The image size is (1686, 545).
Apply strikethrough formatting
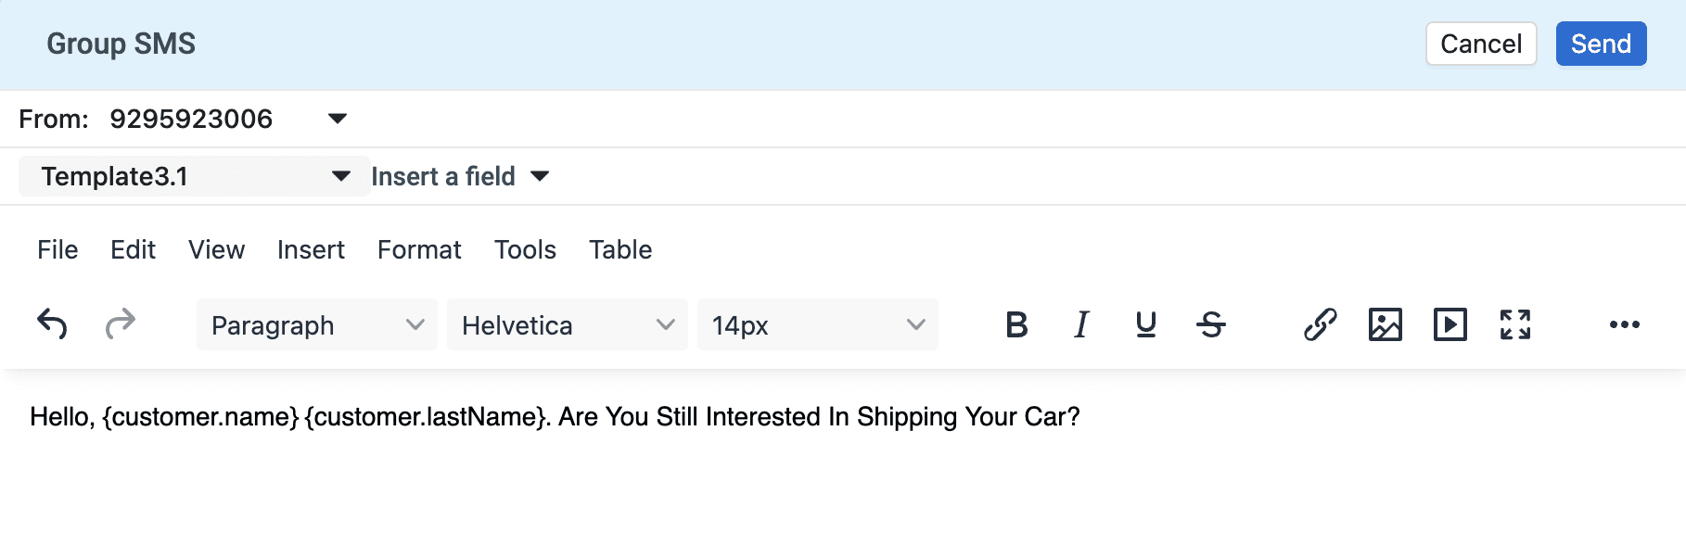point(1211,324)
